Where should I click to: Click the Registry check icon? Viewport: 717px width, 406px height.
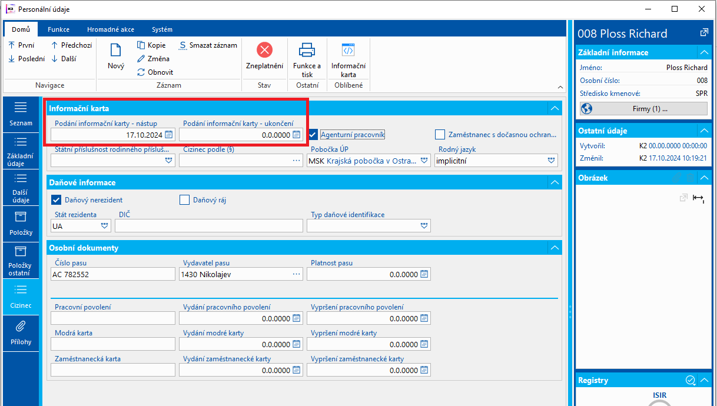coord(691,380)
